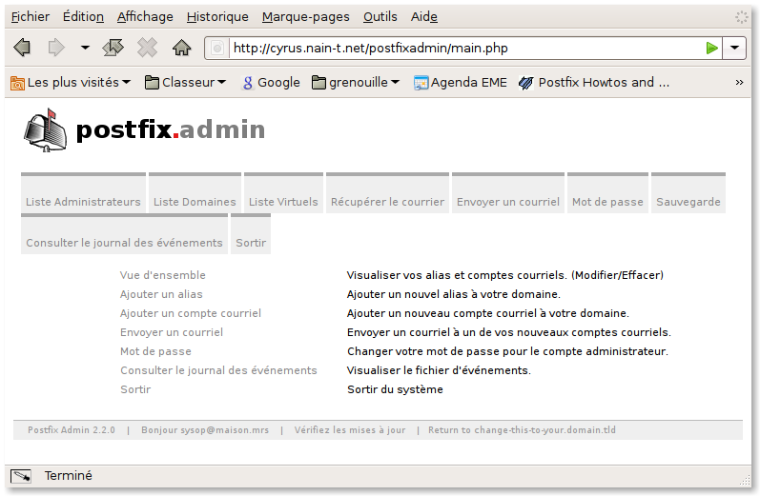Viewport: 760px width, 496px height.
Task: Open the Marque-pages menu
Action: point(305,16)
